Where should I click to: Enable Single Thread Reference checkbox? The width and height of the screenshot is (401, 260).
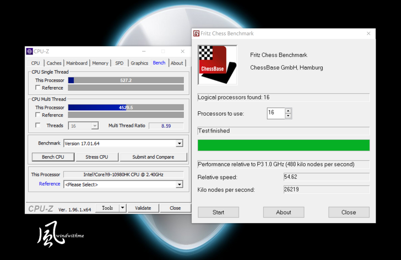coord(38,88)
